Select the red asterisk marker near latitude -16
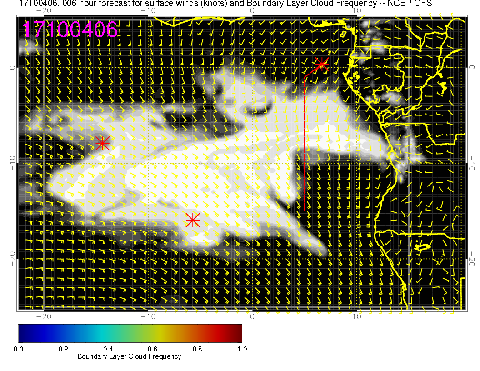Image resolution: width=480 pixels, height=371 pixels. (x=193, y=220)
